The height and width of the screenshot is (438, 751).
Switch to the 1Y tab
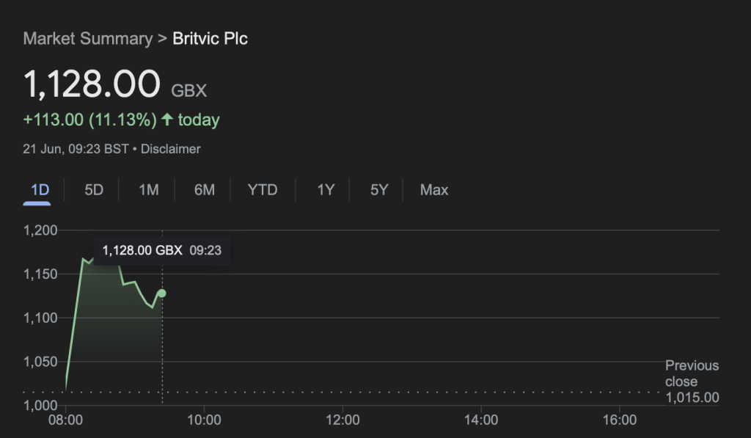326,190
